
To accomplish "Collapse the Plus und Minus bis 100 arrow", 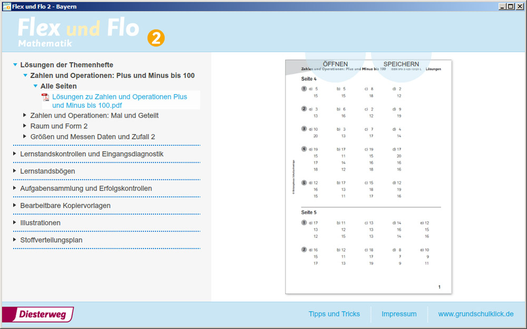I will point(25,75).
